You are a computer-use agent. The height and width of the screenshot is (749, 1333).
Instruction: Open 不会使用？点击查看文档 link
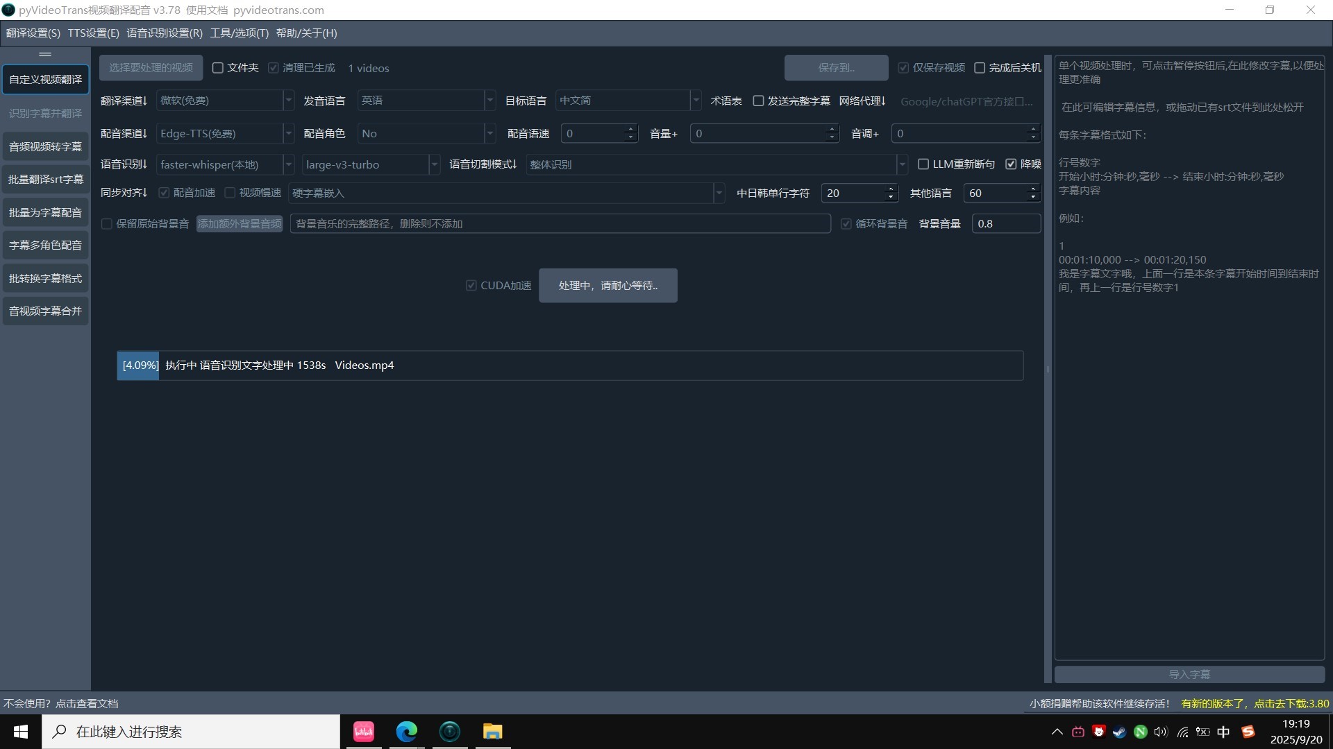[x=61, y=703]
